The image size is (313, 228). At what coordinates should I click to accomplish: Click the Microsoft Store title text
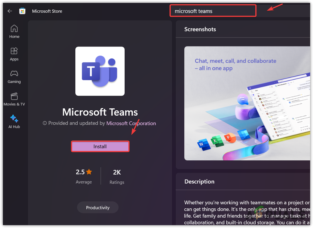(x=47, y=11)
